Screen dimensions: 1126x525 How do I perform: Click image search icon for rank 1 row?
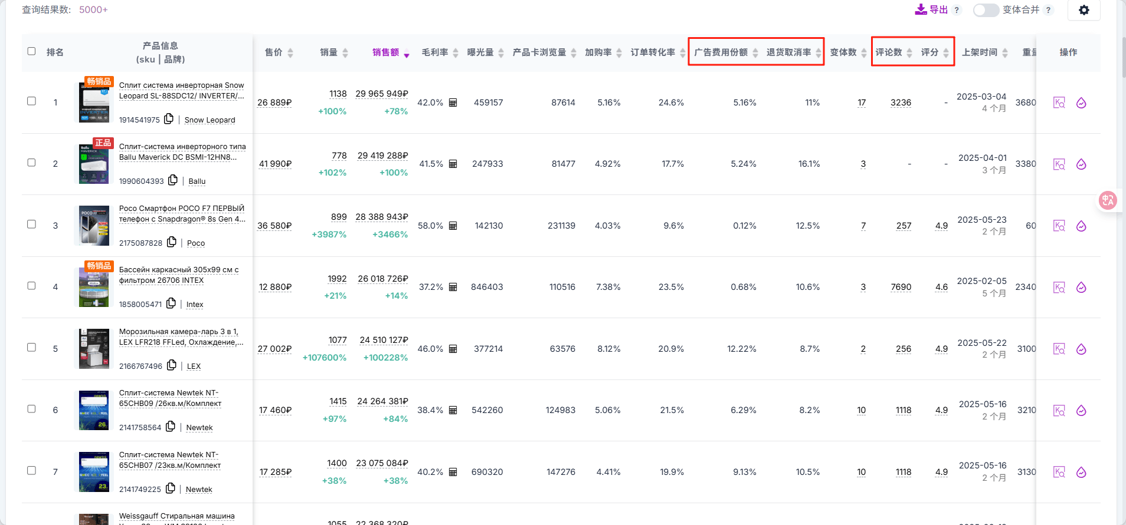pos(1059,103)
